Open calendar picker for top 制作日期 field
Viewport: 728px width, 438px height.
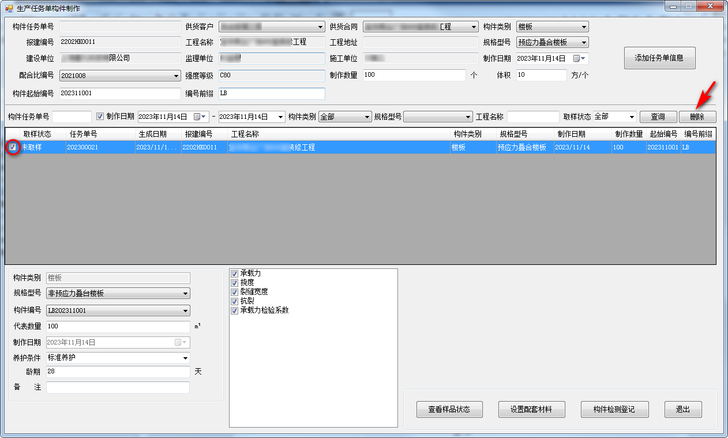click(579, 58)
